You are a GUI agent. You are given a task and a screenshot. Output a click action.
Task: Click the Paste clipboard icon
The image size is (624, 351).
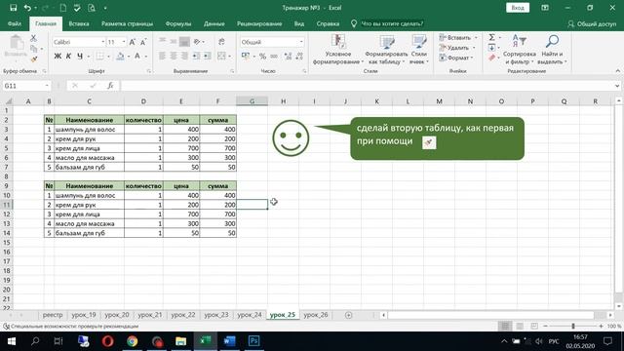tap(17, 43)
